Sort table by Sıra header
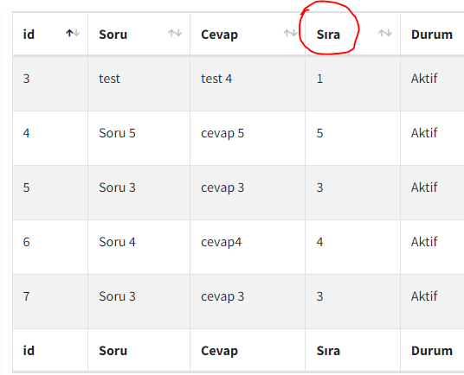This screenshot has height=375, width=464. pos(328,35)
